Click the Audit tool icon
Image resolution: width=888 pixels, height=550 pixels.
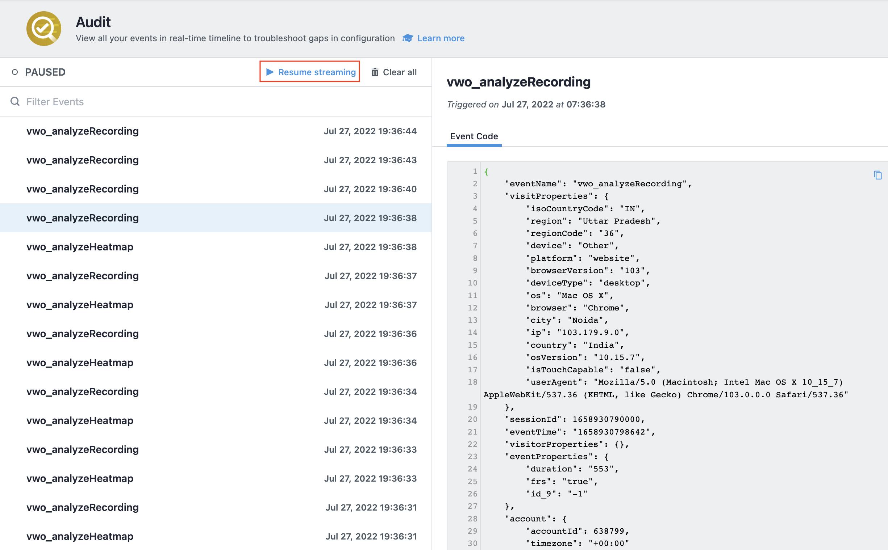(x=42, y=29)
